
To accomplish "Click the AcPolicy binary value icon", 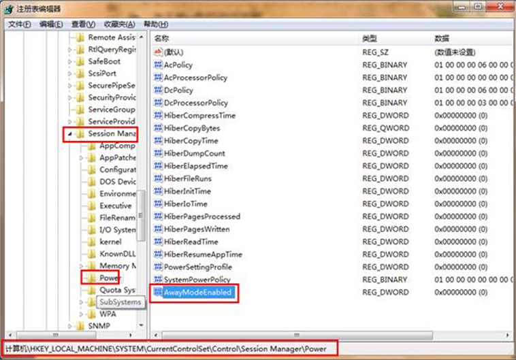I will [158, 65].
